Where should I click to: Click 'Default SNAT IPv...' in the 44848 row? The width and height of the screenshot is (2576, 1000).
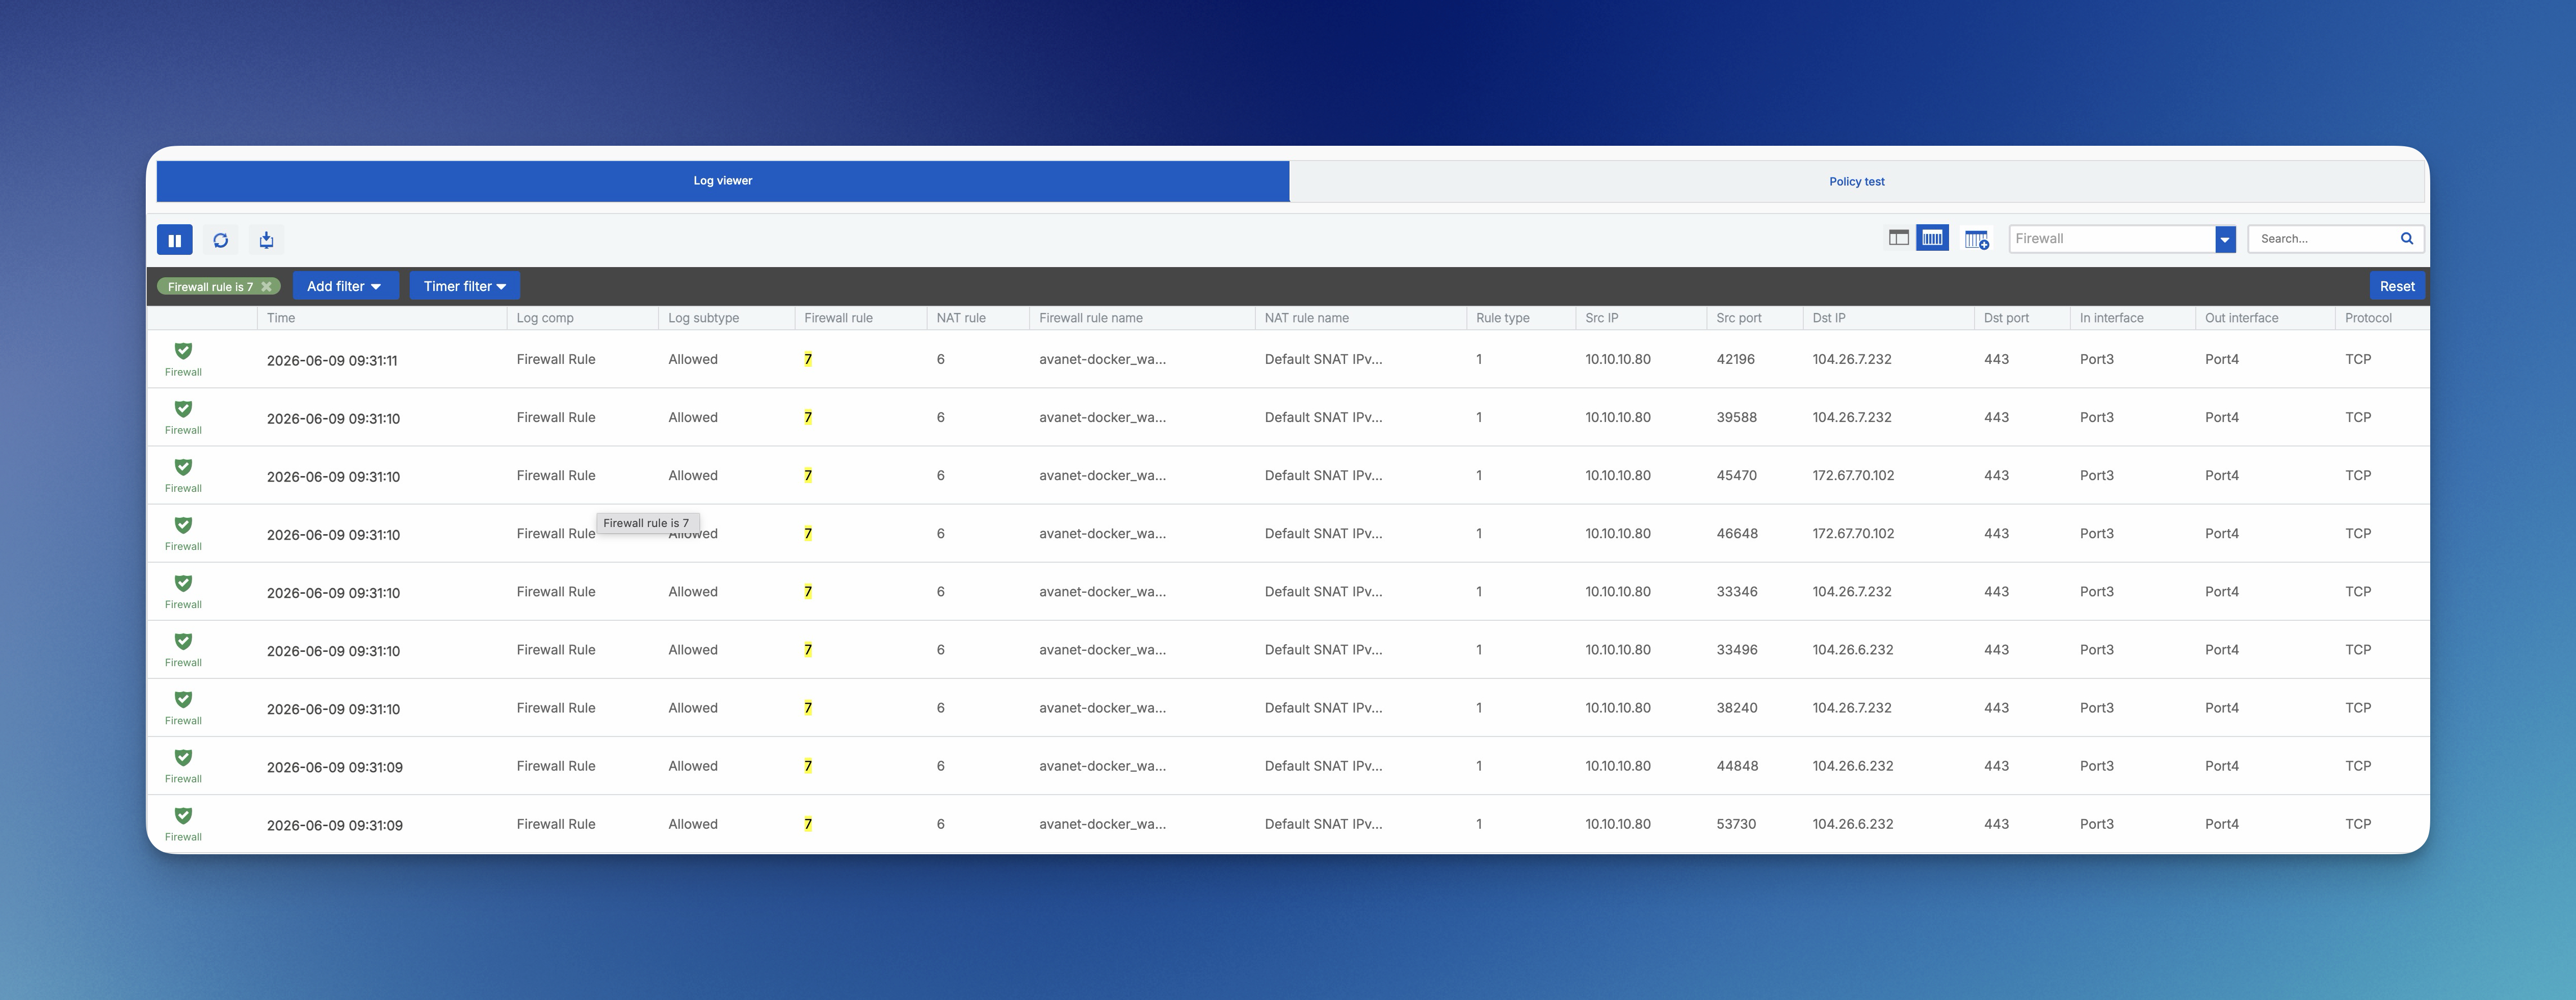[1323, 765]
